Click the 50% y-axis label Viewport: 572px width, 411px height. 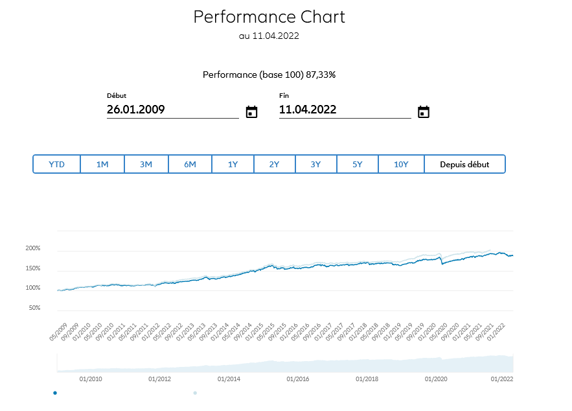34,308
